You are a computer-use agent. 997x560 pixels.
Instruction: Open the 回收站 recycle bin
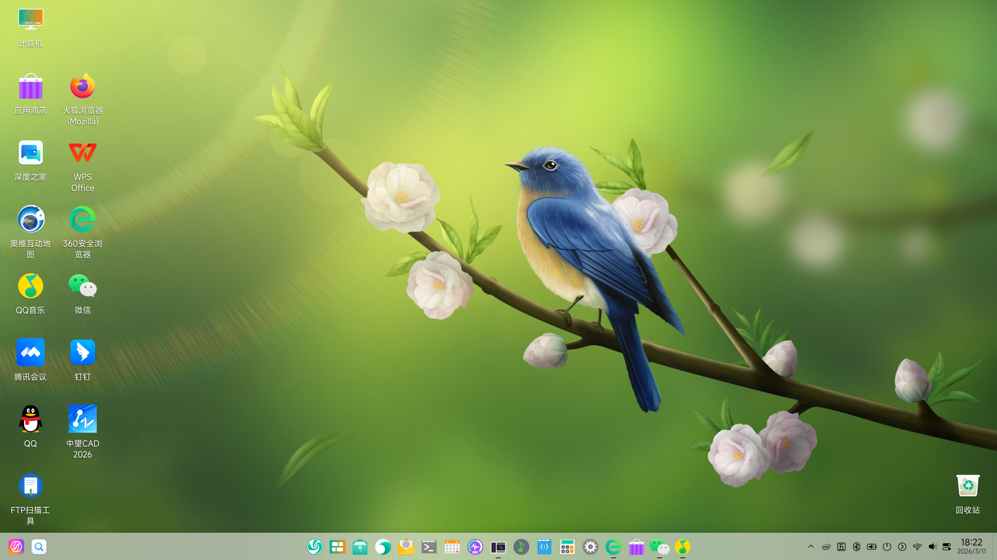(x=967, y=486)
